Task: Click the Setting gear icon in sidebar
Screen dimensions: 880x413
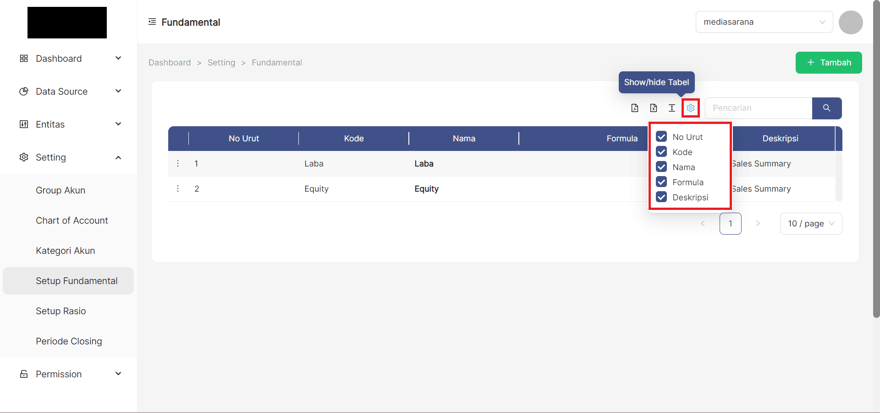Action: [23, 157]
